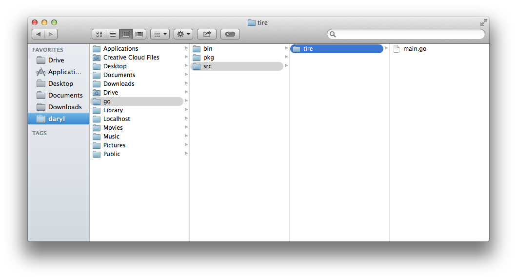Select the go folder
517x280 pixels.
click(137, 101)
